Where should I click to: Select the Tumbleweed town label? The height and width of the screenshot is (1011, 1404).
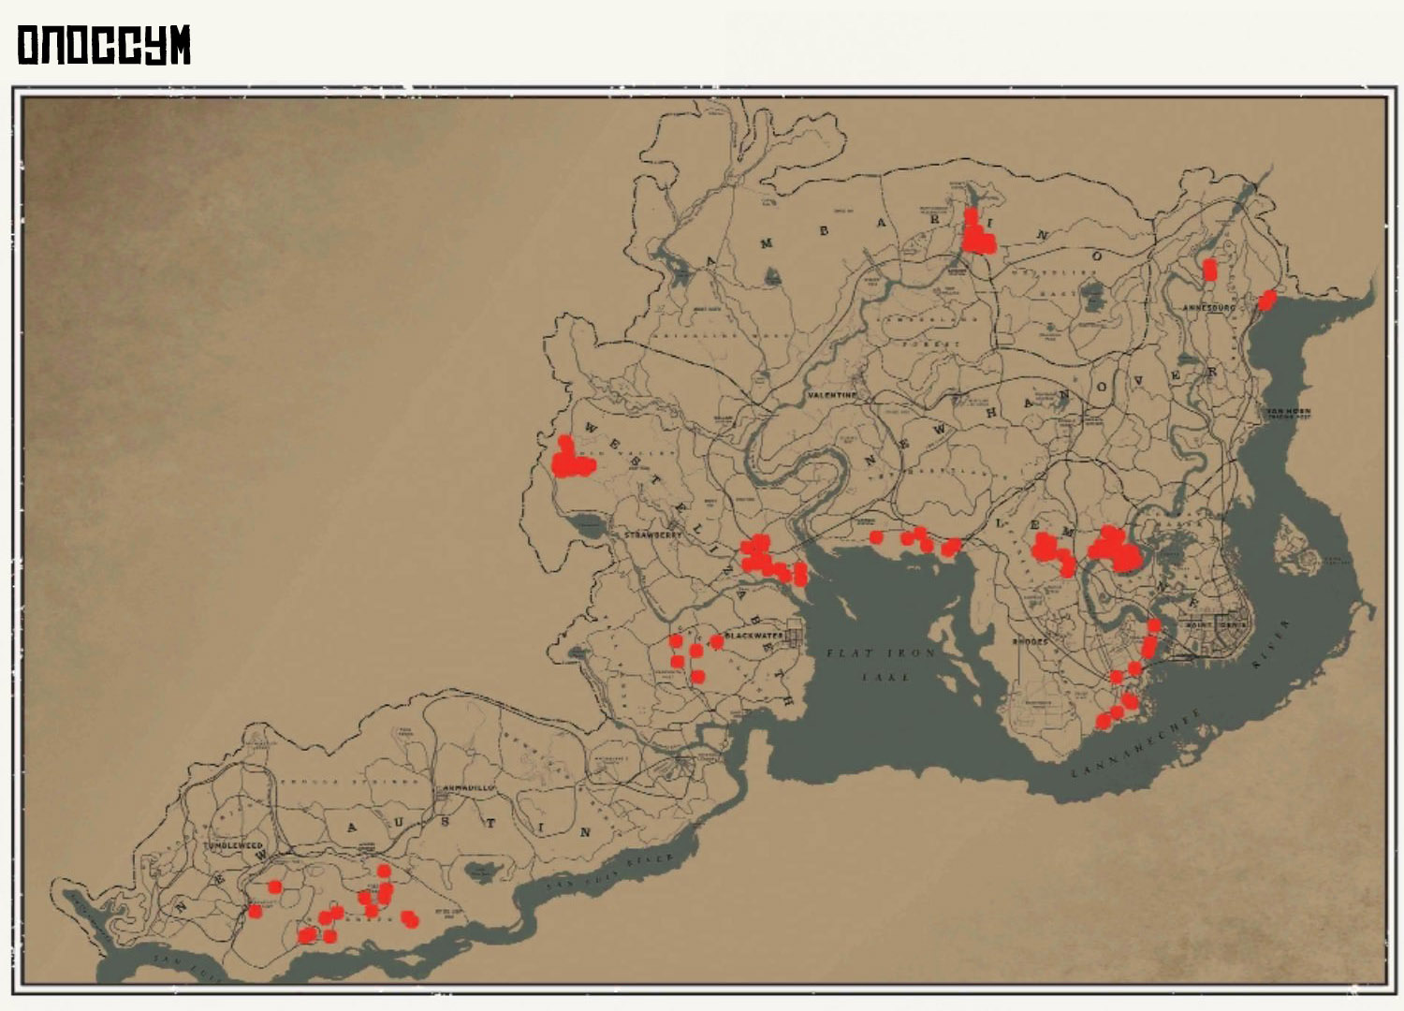pos(234,845)
